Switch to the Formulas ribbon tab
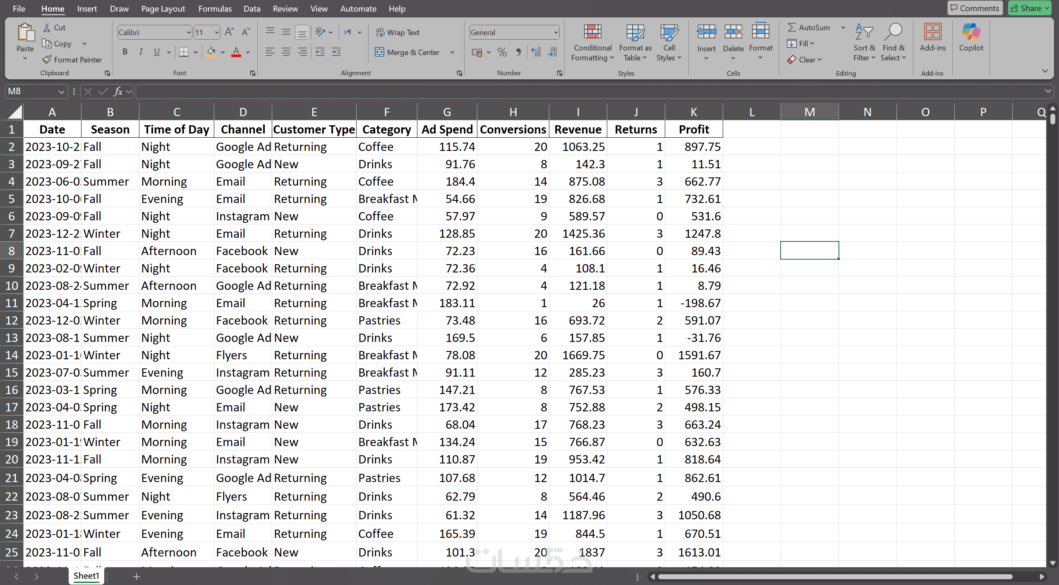Viewport: 1059px width, 585px height. [215, 9]
